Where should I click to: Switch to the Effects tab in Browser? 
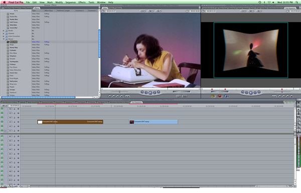[36, 8]
